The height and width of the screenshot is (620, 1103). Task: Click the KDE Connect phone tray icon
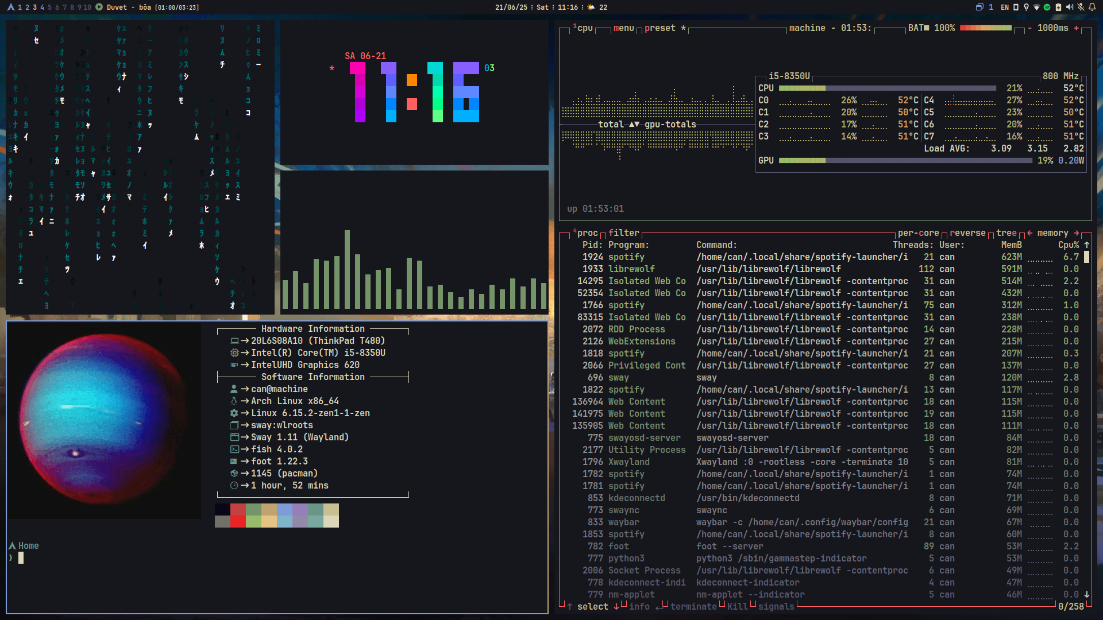point(1016,7)
